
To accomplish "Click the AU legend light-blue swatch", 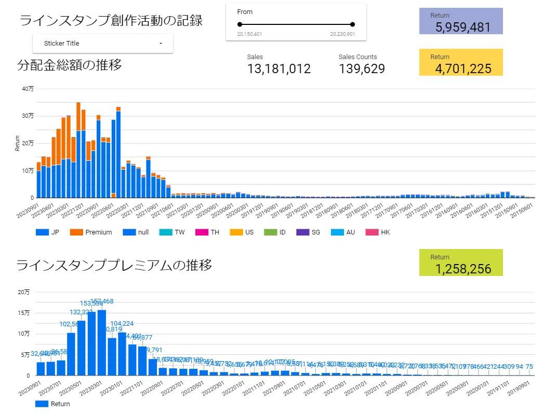I will point(337,232).
